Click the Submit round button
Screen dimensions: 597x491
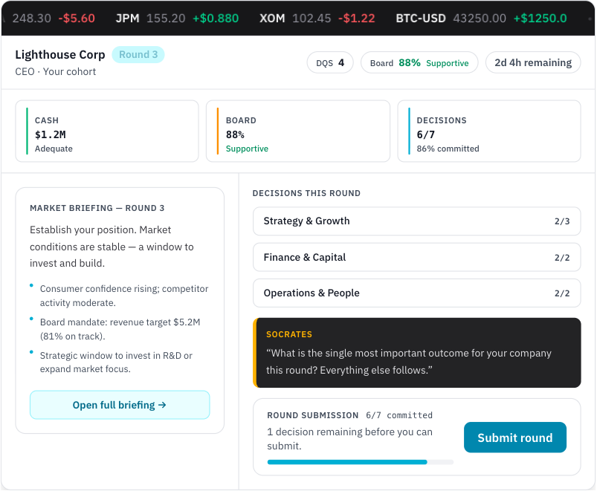(x=514, y=438)
